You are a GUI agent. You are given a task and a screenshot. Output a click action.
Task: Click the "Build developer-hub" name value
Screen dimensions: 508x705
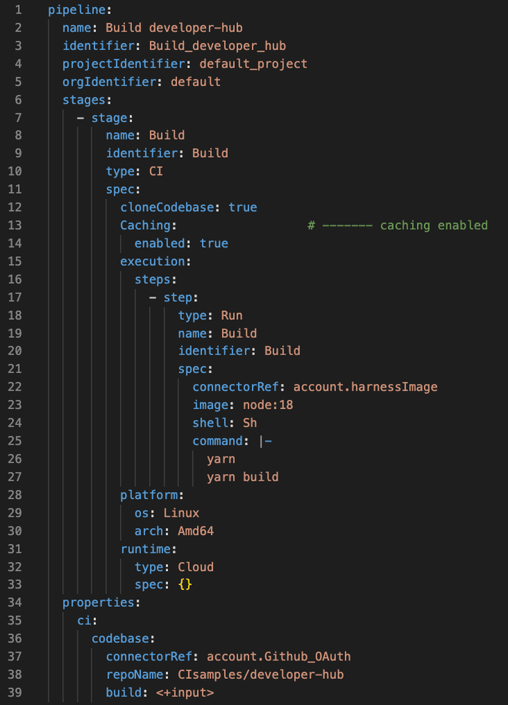[174, 28]
